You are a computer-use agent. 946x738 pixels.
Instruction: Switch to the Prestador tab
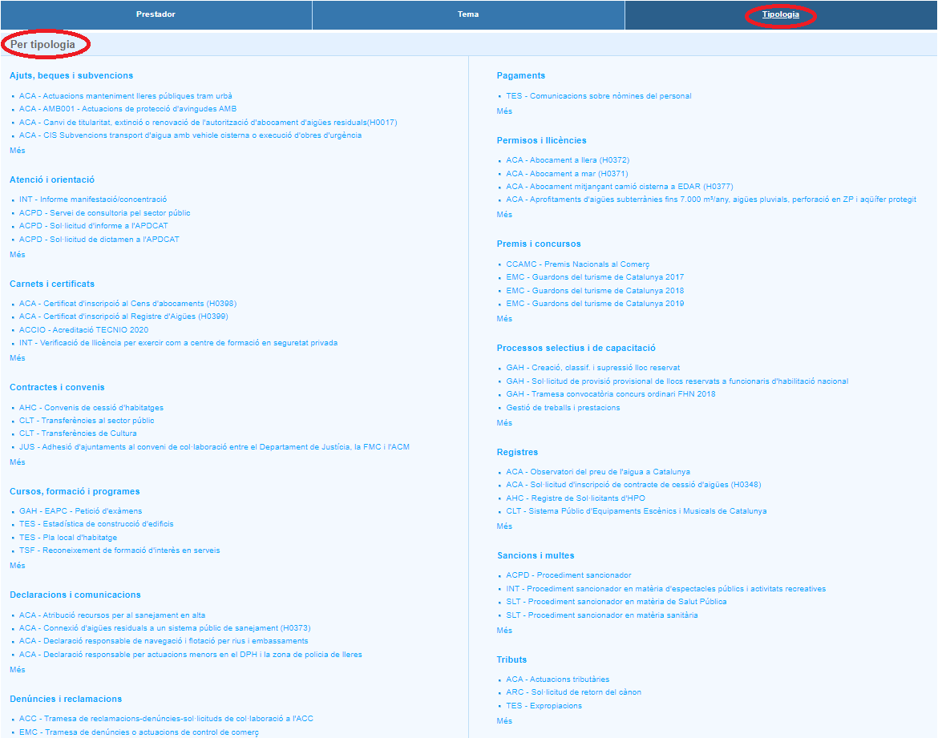click(x=156, y=14)
